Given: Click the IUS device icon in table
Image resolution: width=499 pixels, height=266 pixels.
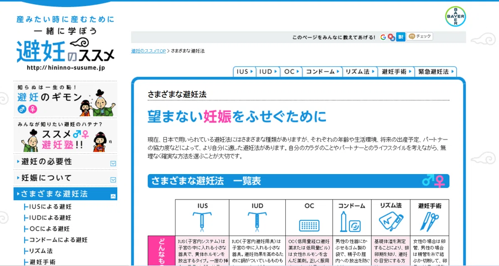Looking at the screenshot, I should pos(202,222).
